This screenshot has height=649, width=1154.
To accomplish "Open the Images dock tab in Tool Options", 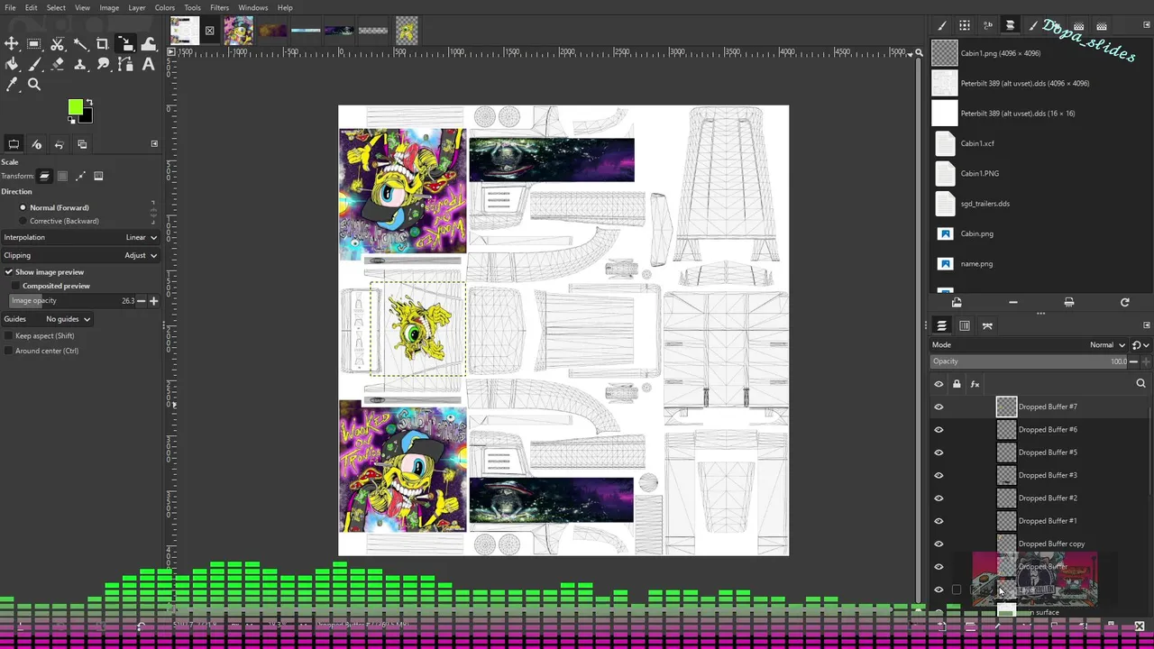I will click(82, 144).
